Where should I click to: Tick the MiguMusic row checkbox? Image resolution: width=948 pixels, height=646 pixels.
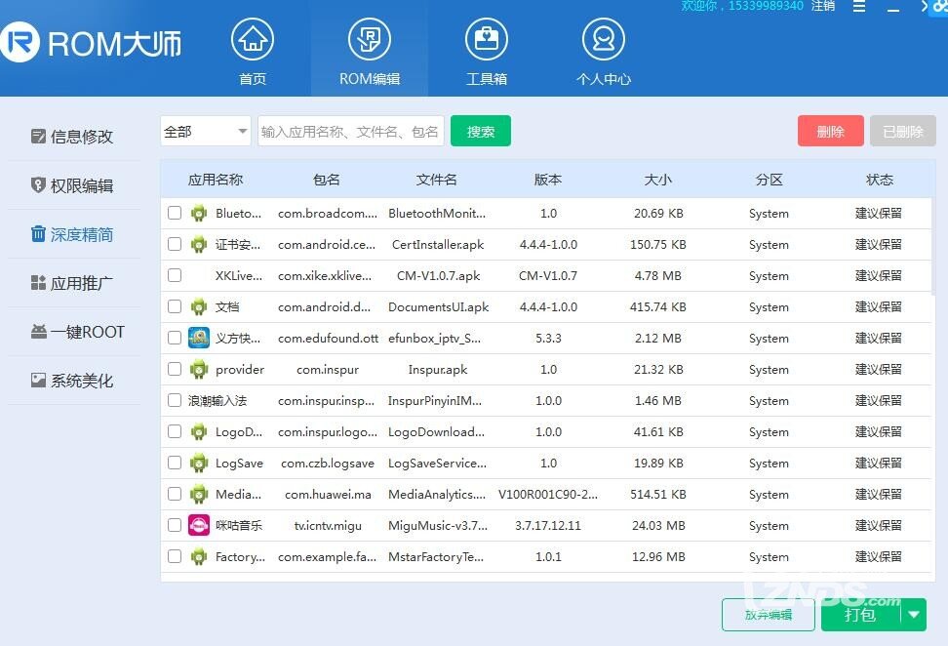[x=175, y=525]
